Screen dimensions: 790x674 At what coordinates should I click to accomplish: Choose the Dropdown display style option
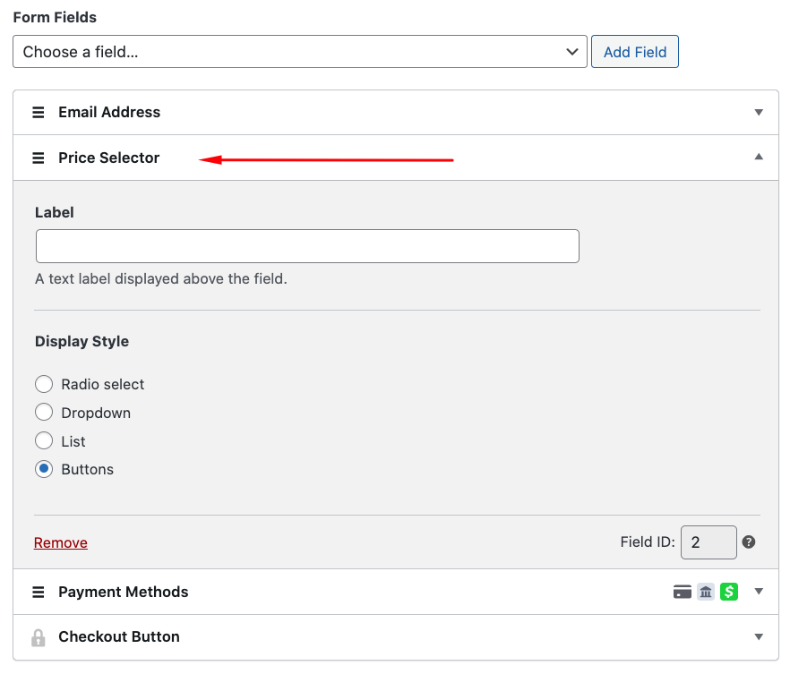[x=44, y=413]
